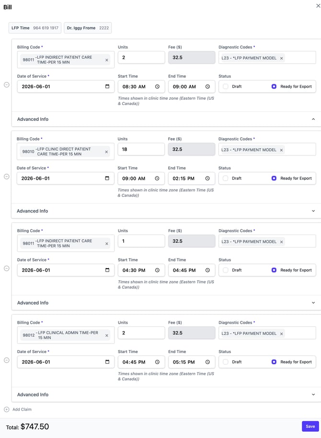Clear billing code 98010 with its x
The image size is (321, 438).
[106, 152]
